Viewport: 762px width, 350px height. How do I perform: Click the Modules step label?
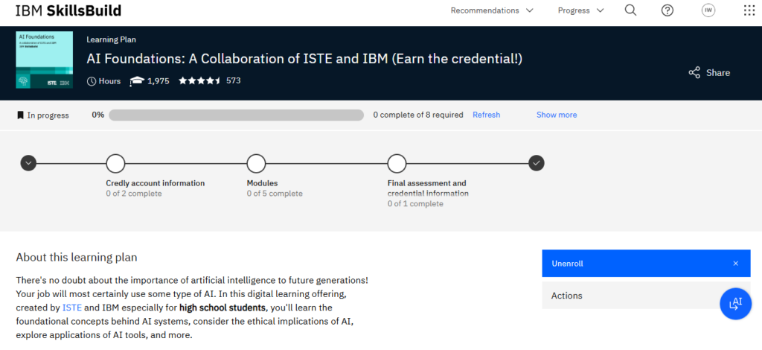click(262, 183)
